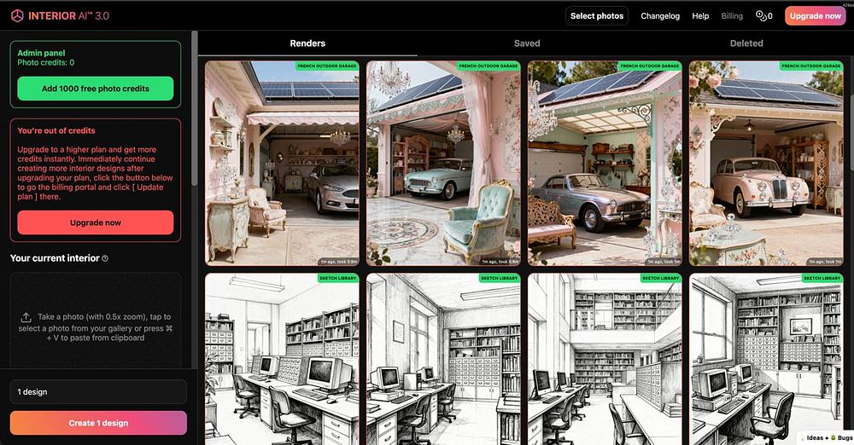Image resolution: width=854 pixels, height=445 pixels.
Task: Click the photo upload drop area
Action: (x=96, y=321)
